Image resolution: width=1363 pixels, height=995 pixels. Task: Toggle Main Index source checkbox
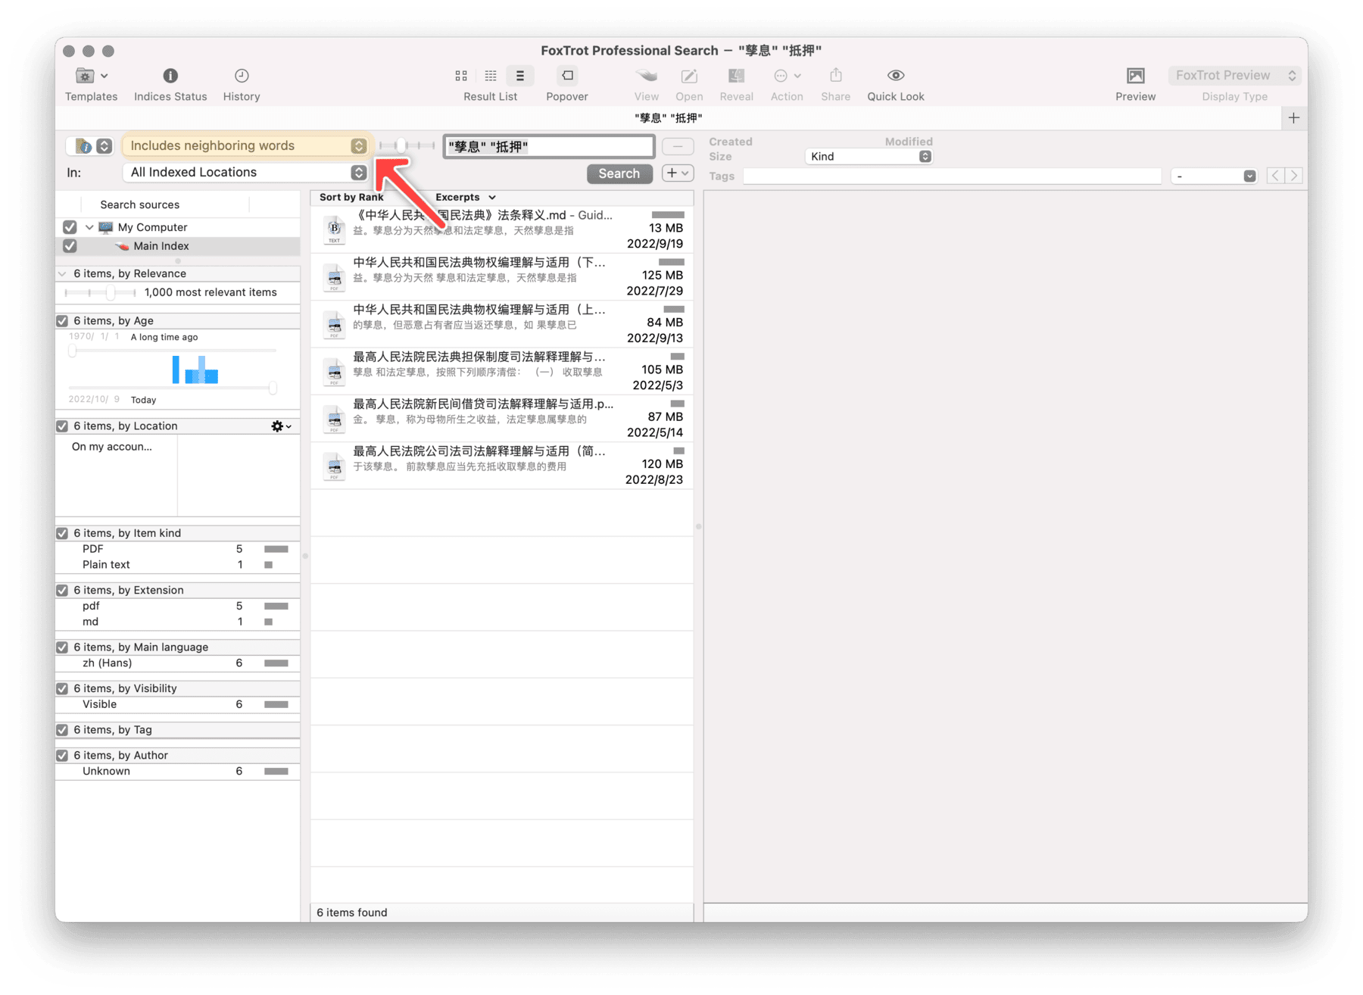[70, 246]
